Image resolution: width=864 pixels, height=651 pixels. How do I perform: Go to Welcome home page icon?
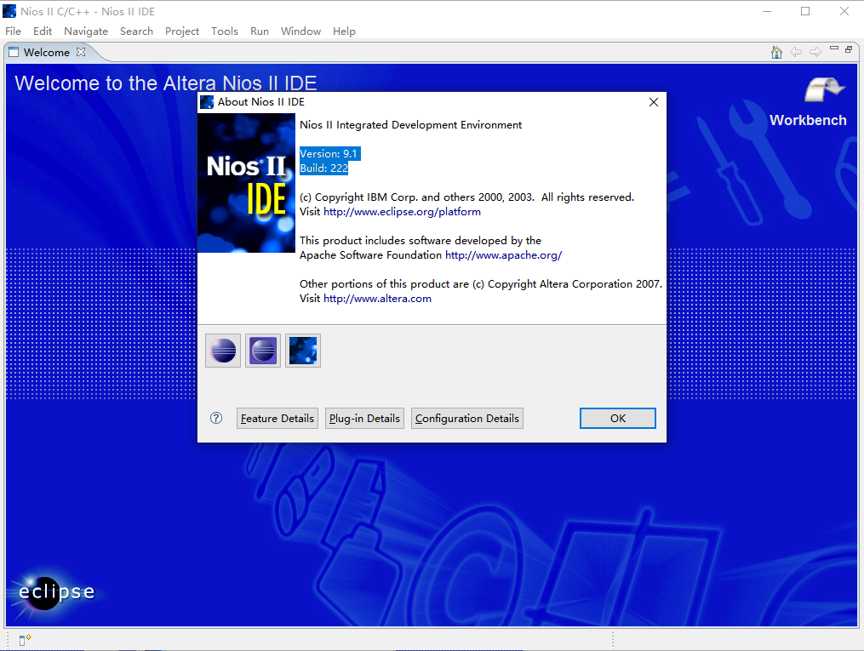(776, 52)
